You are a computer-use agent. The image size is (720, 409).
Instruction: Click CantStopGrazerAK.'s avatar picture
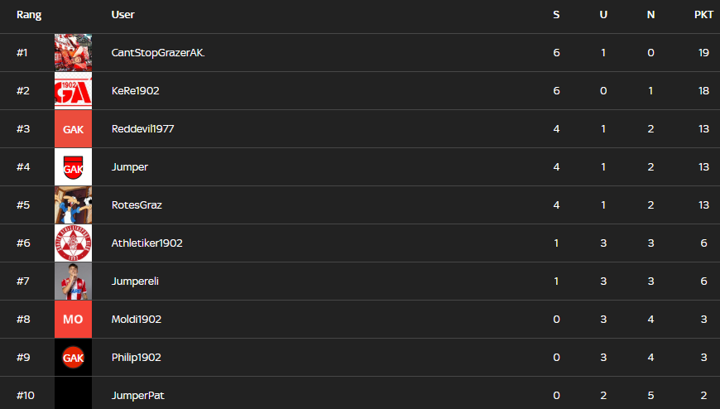tap(73, 53)
